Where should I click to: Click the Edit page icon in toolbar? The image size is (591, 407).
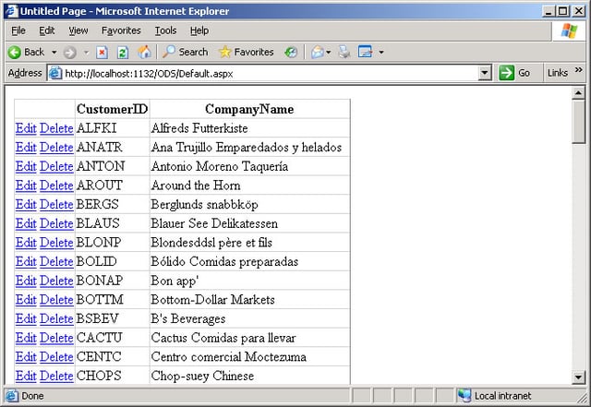(365, 52)
